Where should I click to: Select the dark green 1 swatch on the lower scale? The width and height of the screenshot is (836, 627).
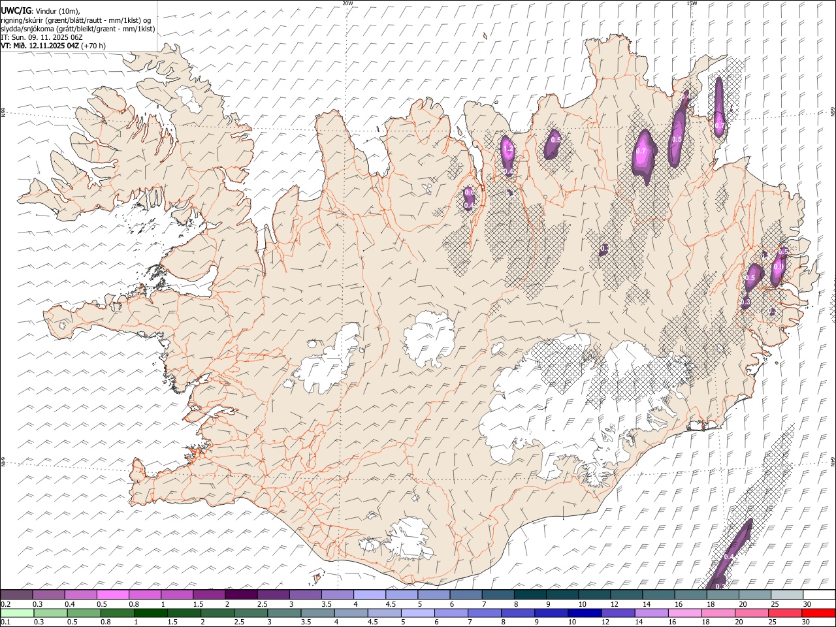150,613
